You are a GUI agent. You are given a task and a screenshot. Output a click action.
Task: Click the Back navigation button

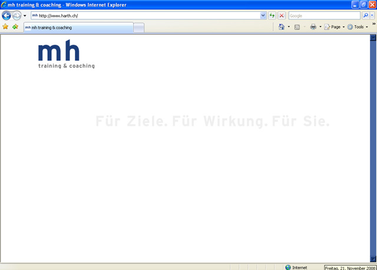pyautogui.click(x=7, y=16)
